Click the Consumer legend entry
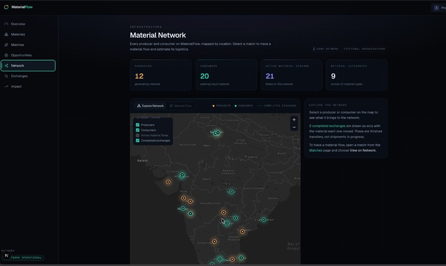 pos(243,106)
